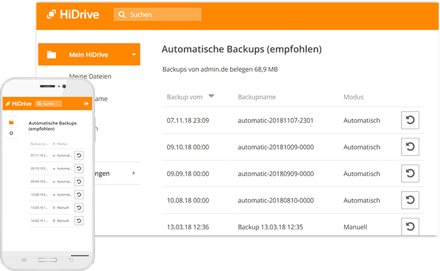Screen dimensions: 440x271
Task: Restore backup automatic-20181009-0000
Action: [410, 147]
